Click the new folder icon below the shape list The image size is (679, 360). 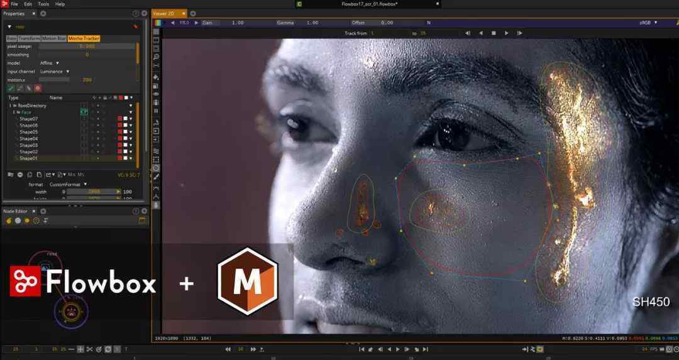(11, 174)
